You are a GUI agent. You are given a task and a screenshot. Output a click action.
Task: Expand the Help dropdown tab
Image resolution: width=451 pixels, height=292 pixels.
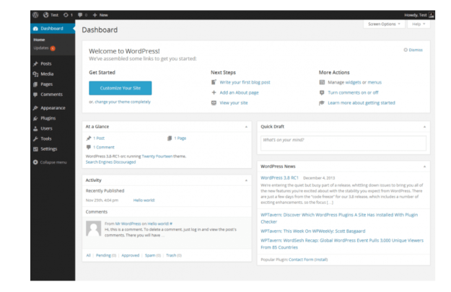[419, 24]
